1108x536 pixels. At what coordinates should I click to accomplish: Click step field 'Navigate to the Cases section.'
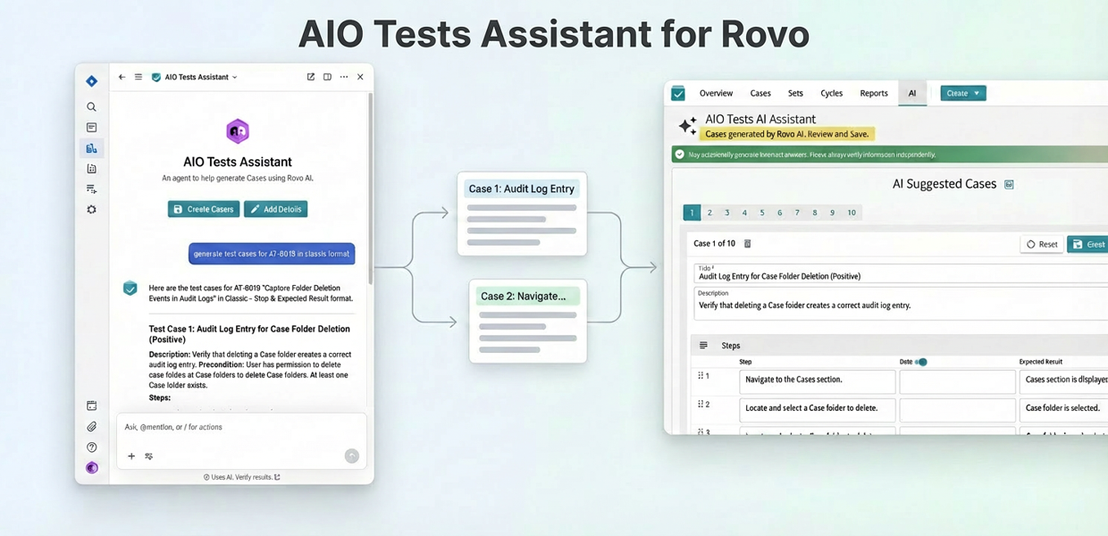pyautogui.click(x=818, y=381)
